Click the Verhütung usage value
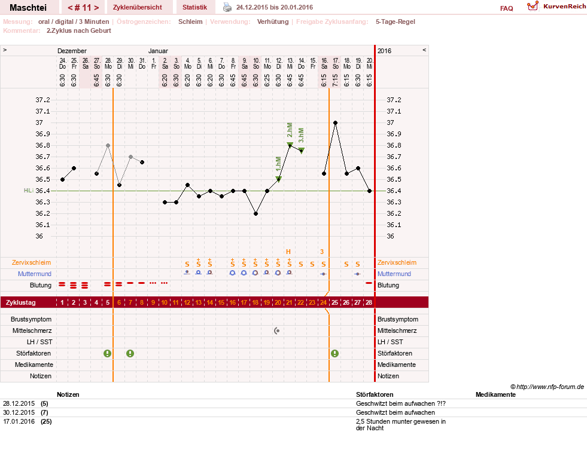 pos(273,22)
